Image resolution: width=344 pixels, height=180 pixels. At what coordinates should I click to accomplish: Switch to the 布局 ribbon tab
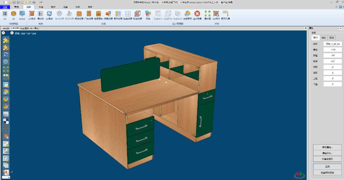(41, 7)
